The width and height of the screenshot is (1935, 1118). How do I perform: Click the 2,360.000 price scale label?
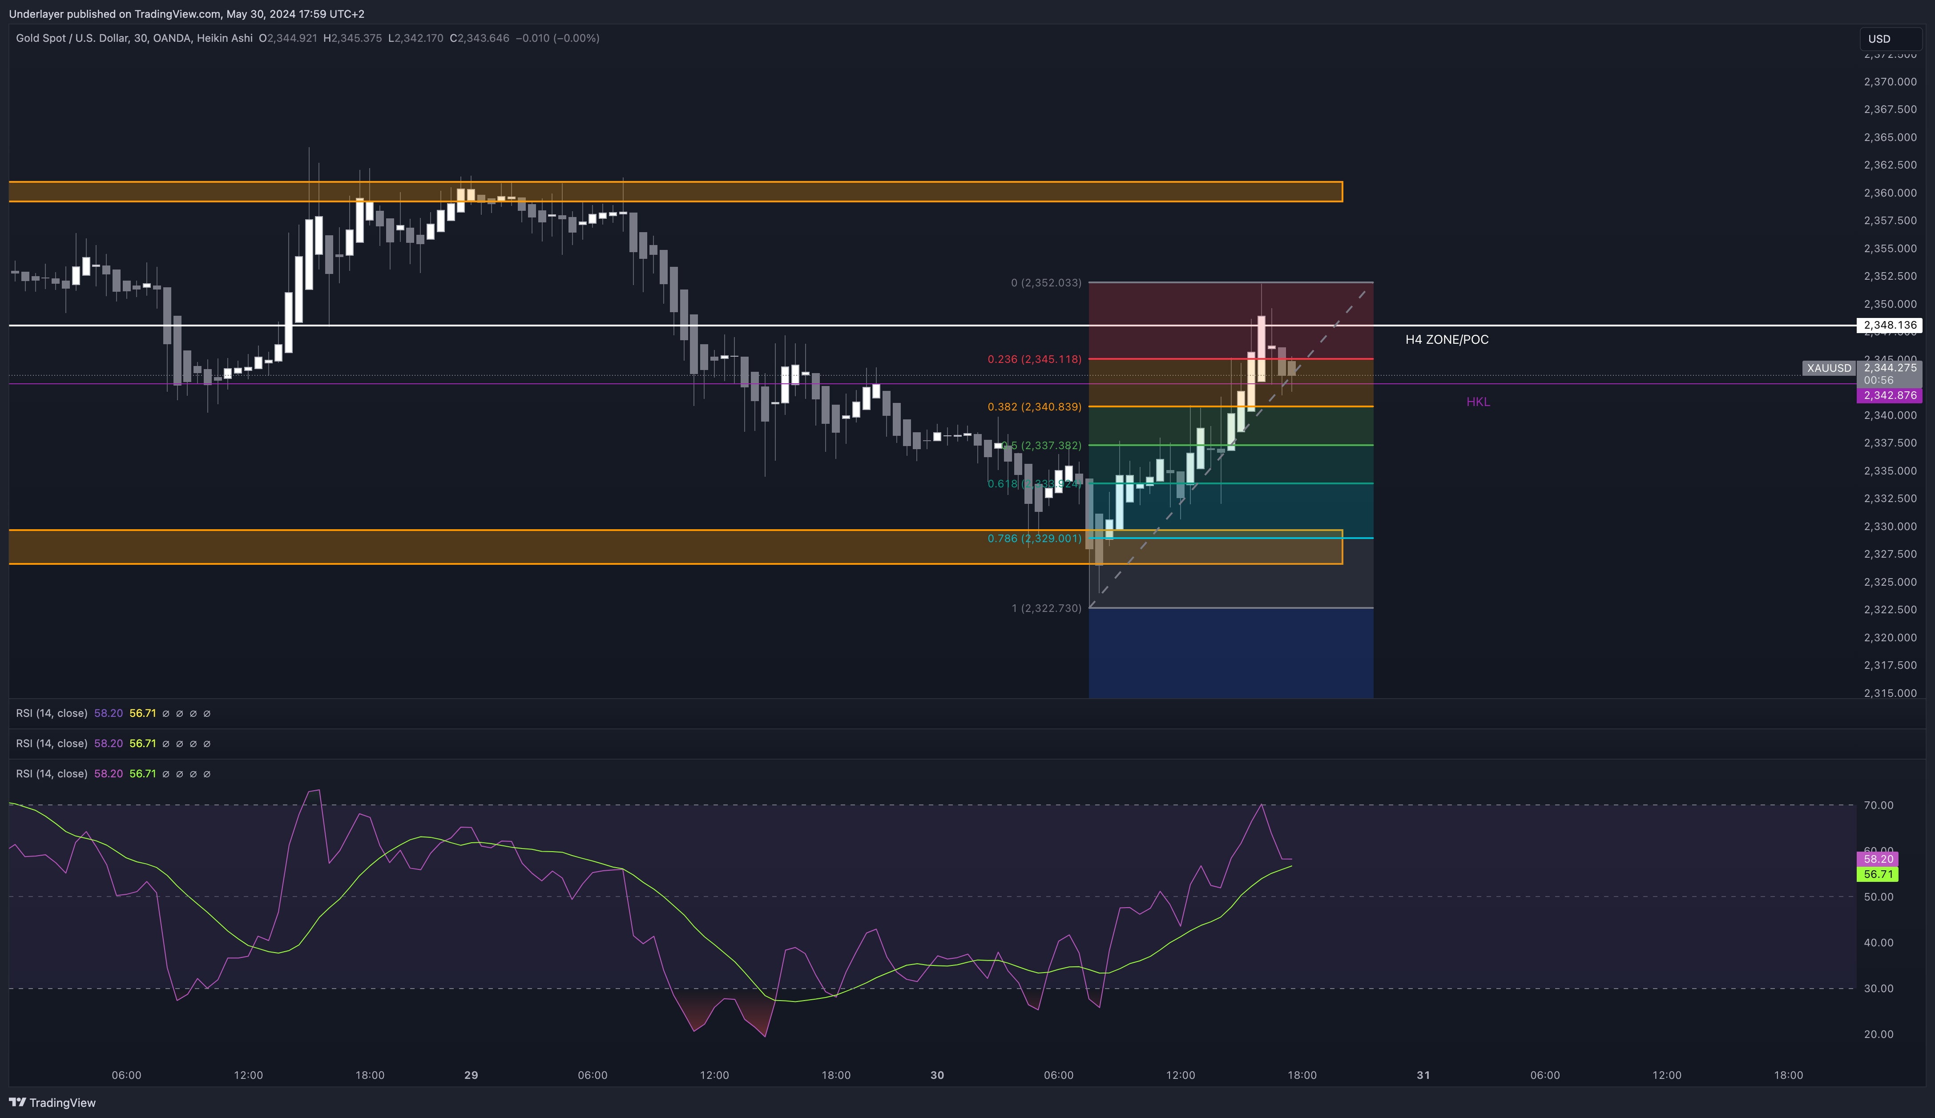pyautogui.click(x=1891, y=193)
